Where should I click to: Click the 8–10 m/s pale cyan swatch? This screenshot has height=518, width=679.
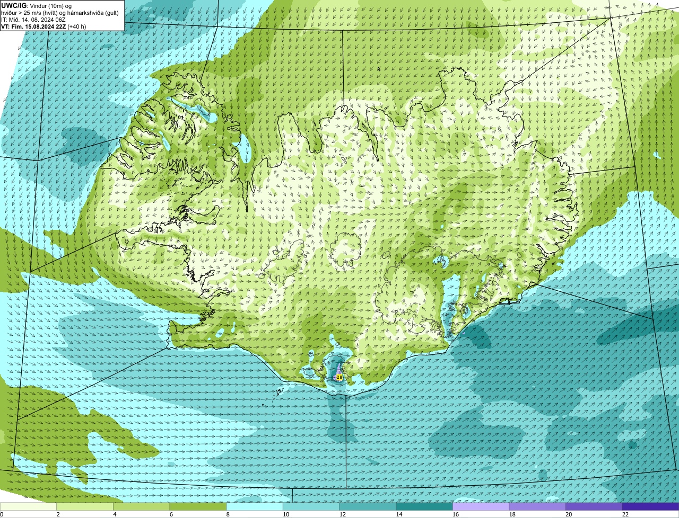255,506
